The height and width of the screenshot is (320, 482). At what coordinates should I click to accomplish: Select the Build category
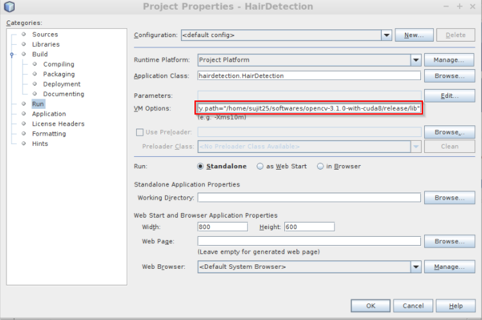40,54
